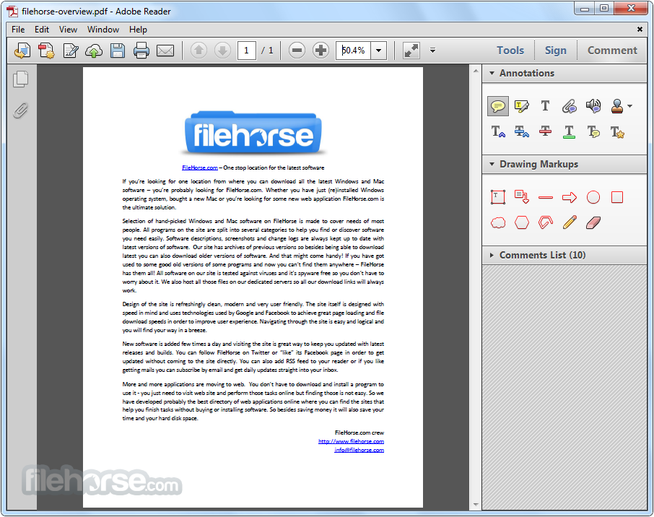Close the document with menu bar X
Image resolution: width=654 pixels, height=517 pixels.
pos(640,29)
